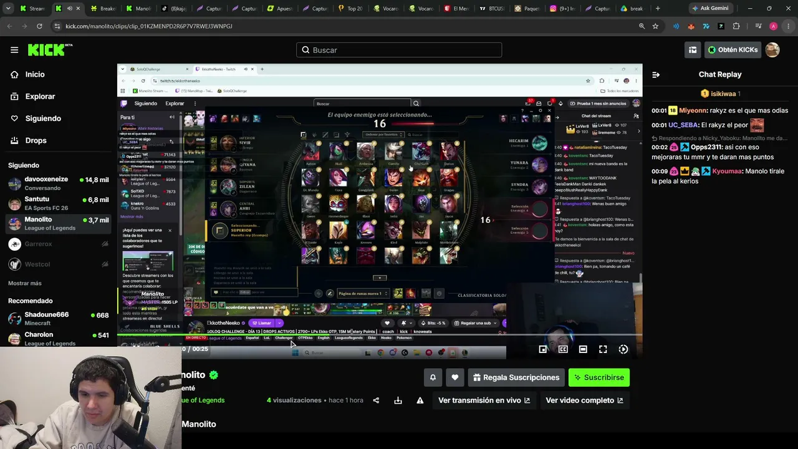
Task: Report the clip via warning icon
Action: 420,400
